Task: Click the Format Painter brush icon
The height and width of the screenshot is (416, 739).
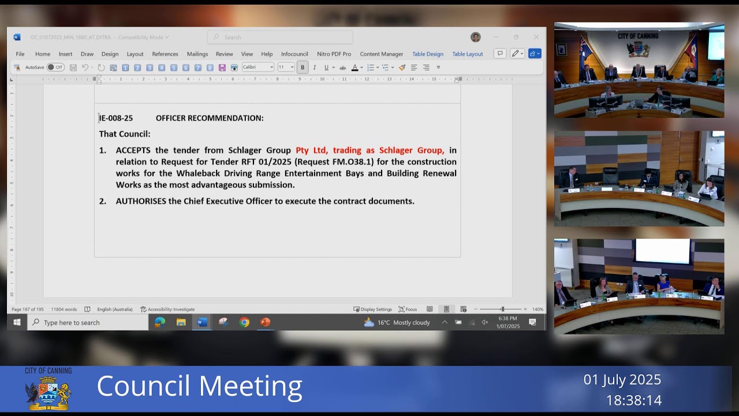Action: (402, 68)
